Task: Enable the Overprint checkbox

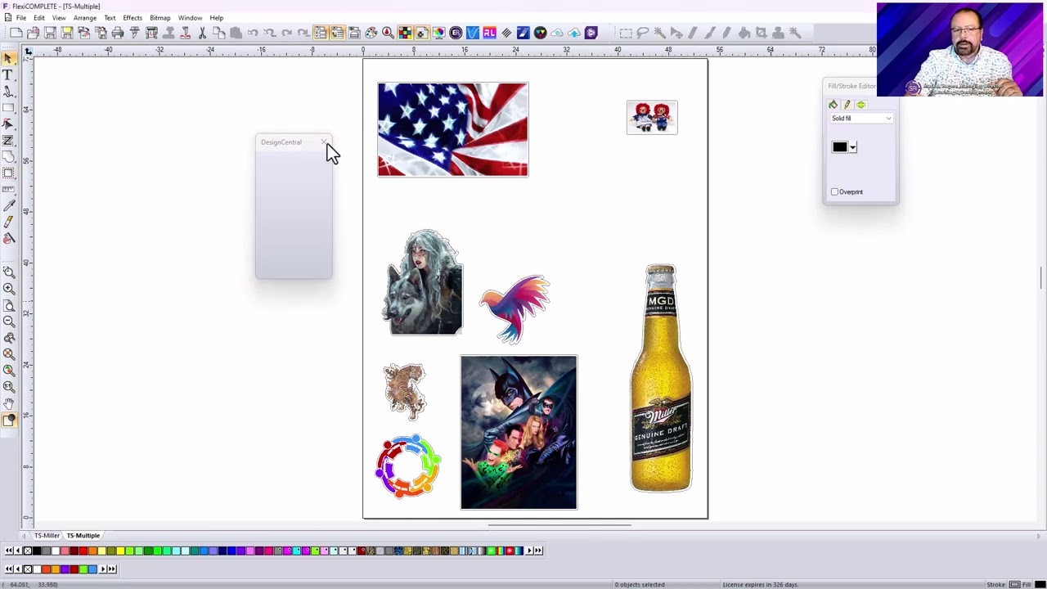Action: click(x=834, y=192)
